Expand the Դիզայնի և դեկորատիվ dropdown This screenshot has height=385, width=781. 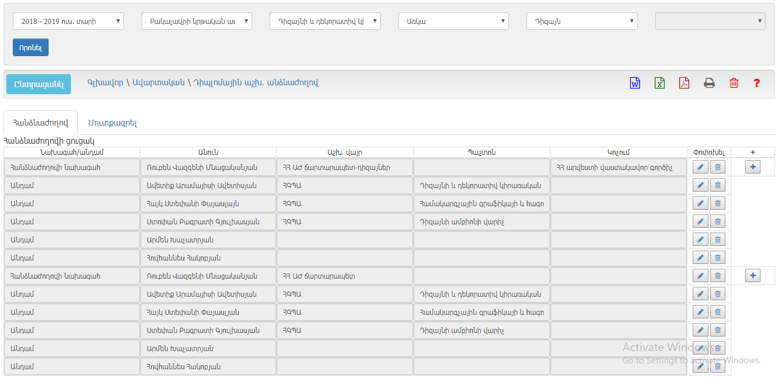(325, 22)
